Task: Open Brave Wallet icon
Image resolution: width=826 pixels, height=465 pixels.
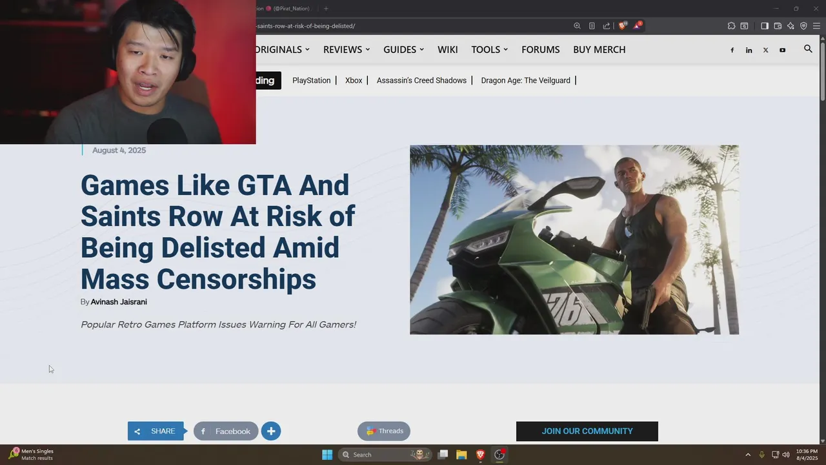Action: [778, 26]
